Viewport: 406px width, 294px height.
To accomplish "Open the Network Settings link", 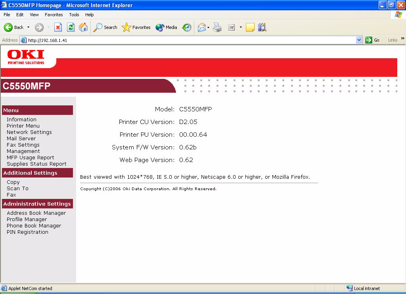I will click(x=29, y=132).
